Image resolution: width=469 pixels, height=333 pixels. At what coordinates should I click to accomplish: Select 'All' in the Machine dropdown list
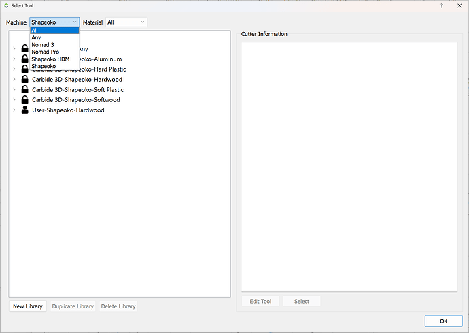(55, 31)
